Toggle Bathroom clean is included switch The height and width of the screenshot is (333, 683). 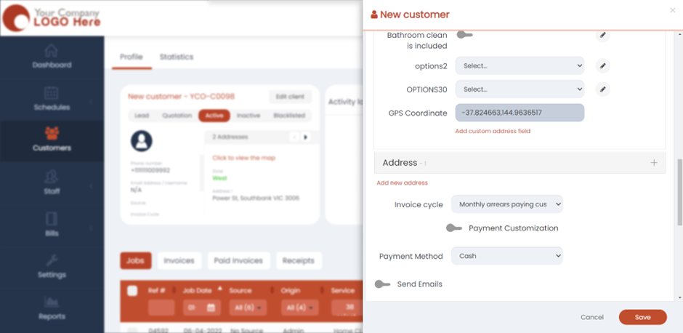464,35
